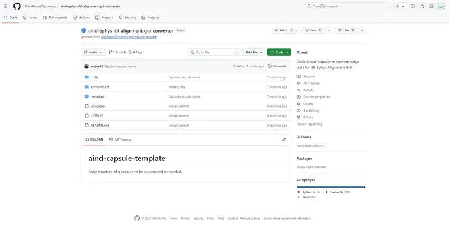
Task: Open the user avatar menu
Action: pos(441,6)
